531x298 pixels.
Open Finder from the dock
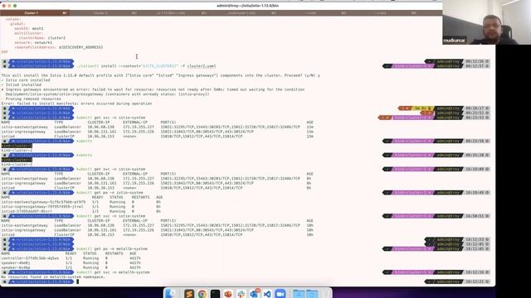click(x=170, y=294)
